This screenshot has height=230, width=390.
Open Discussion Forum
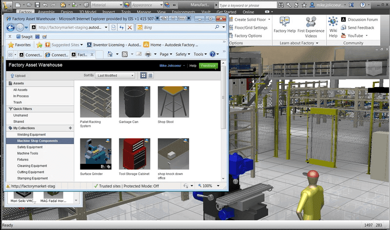(x=359, y=19)
